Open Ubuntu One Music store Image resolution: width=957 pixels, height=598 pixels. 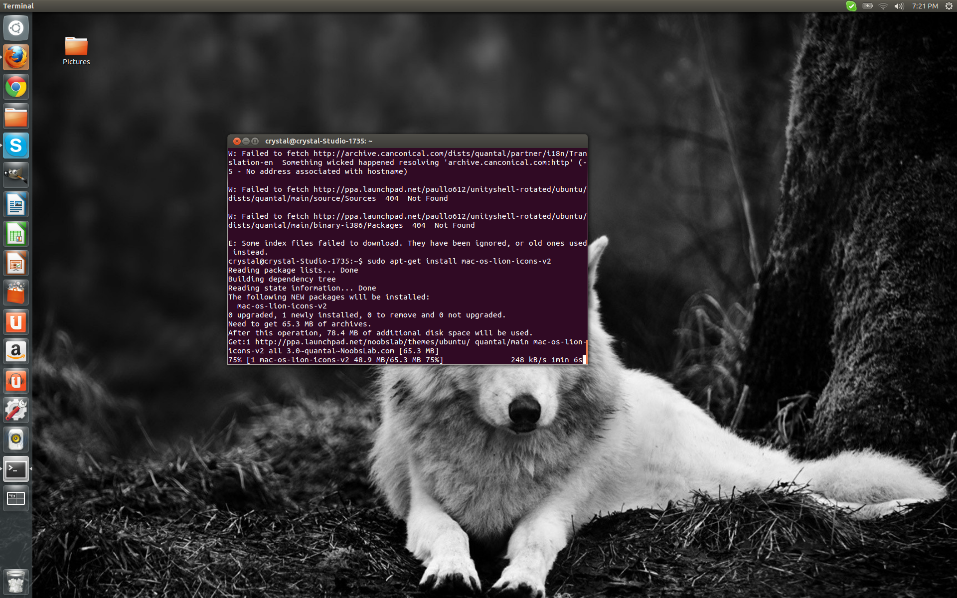coord(16,381)
